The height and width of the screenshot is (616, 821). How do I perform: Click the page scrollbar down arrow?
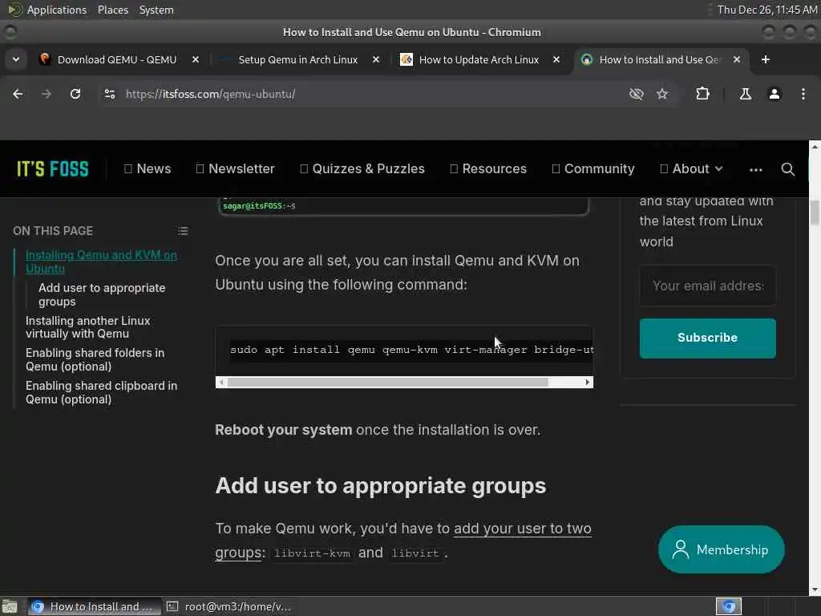pyautogui.click(x=815, y=590)
